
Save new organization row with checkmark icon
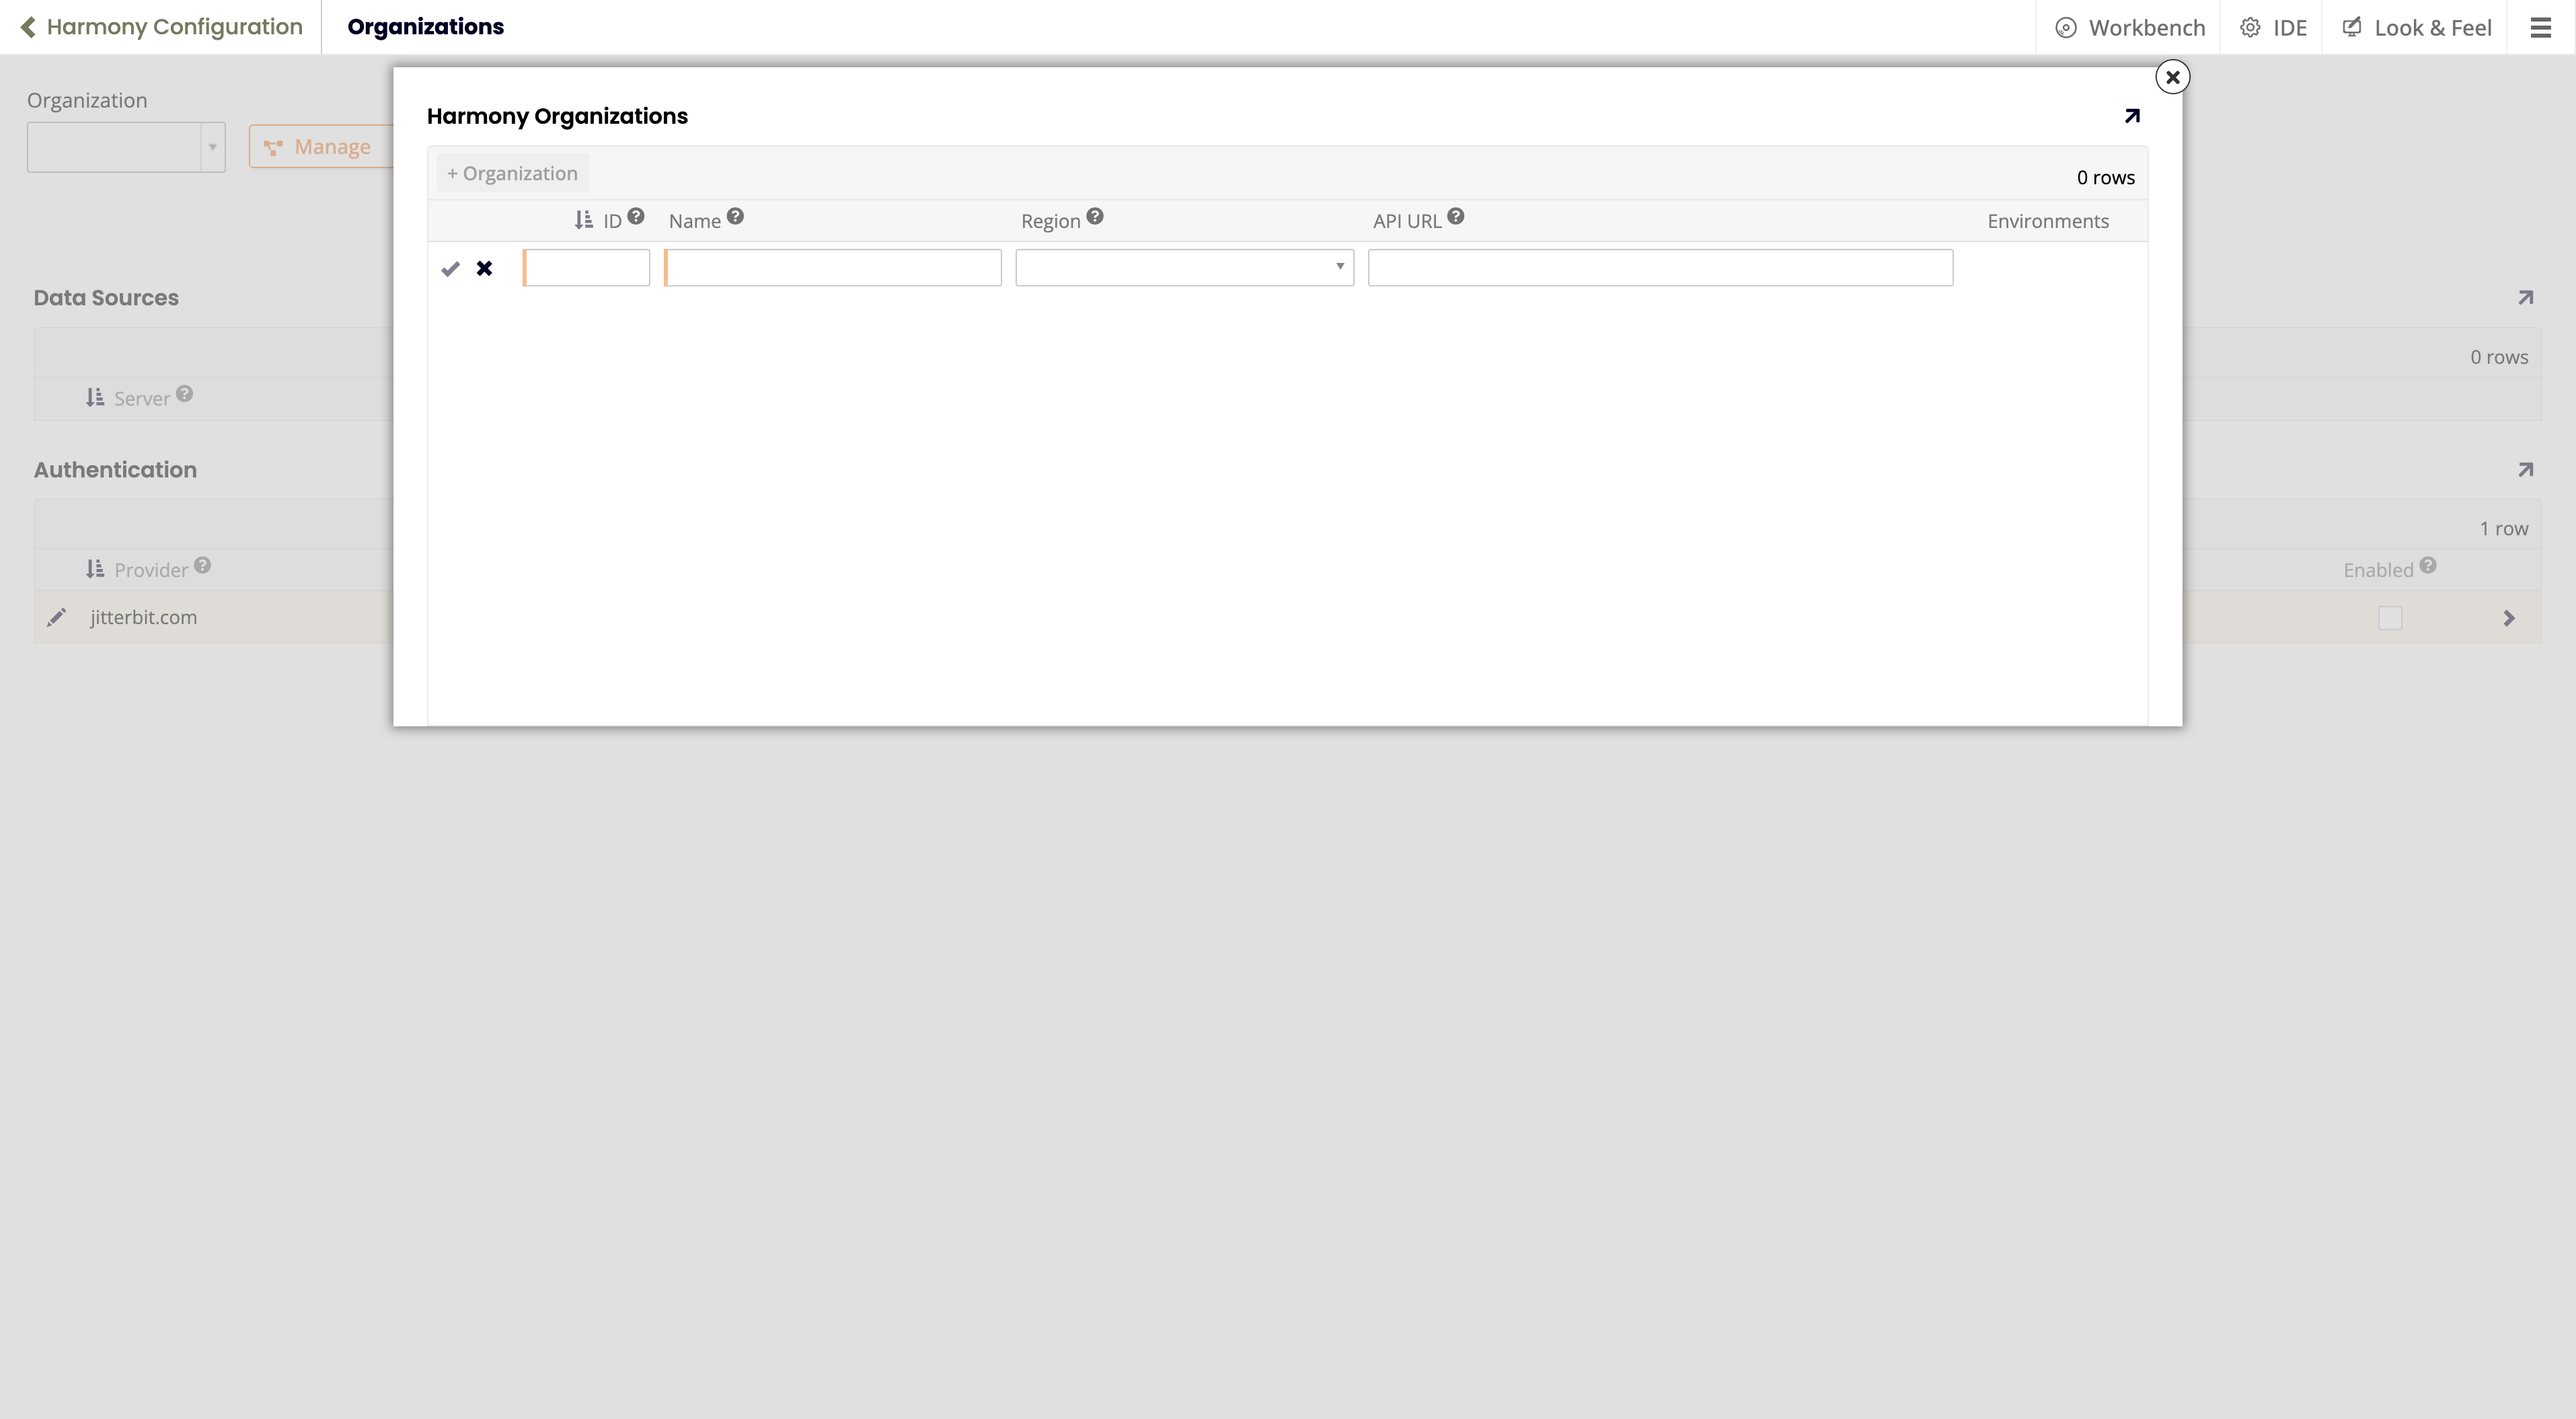point(450,268)
